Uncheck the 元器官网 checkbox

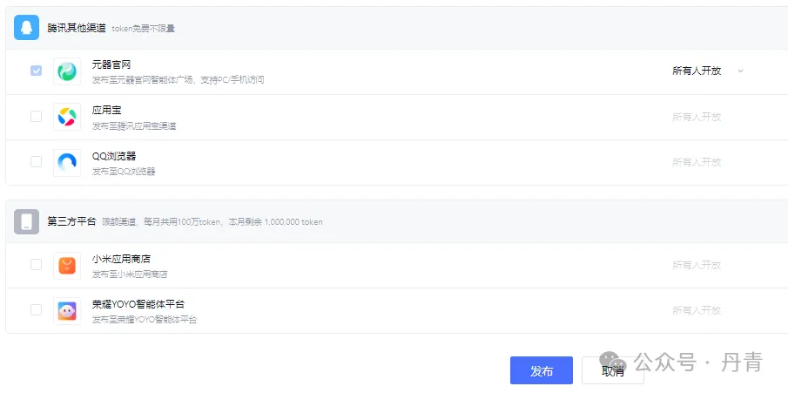[x=36, y=71]
